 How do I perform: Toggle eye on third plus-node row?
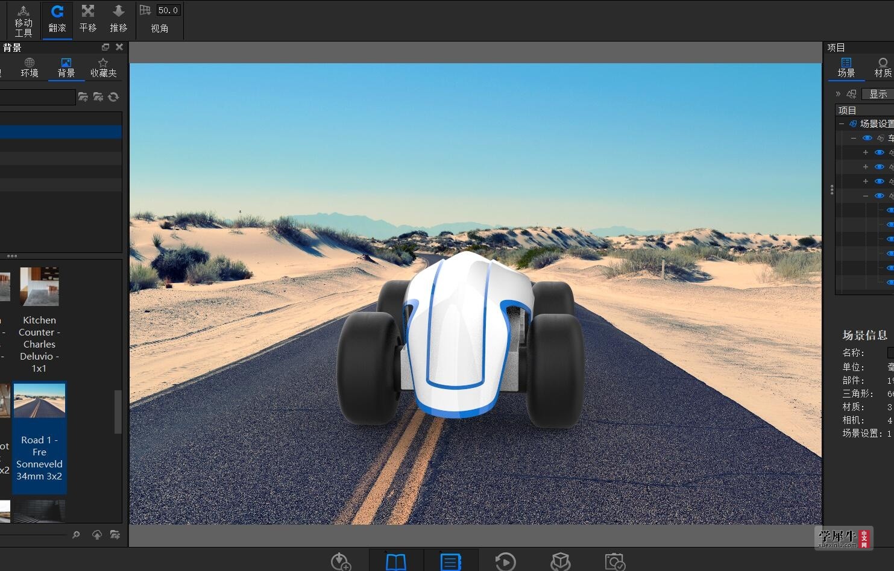880,181
